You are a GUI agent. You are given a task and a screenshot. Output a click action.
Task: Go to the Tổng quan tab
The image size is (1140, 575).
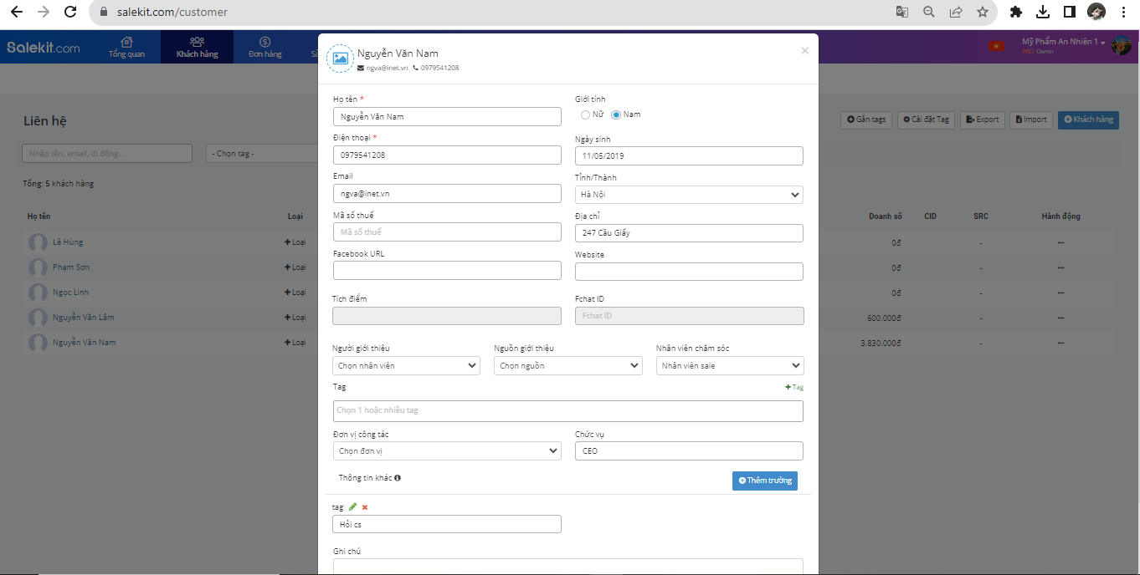point(126,47)
